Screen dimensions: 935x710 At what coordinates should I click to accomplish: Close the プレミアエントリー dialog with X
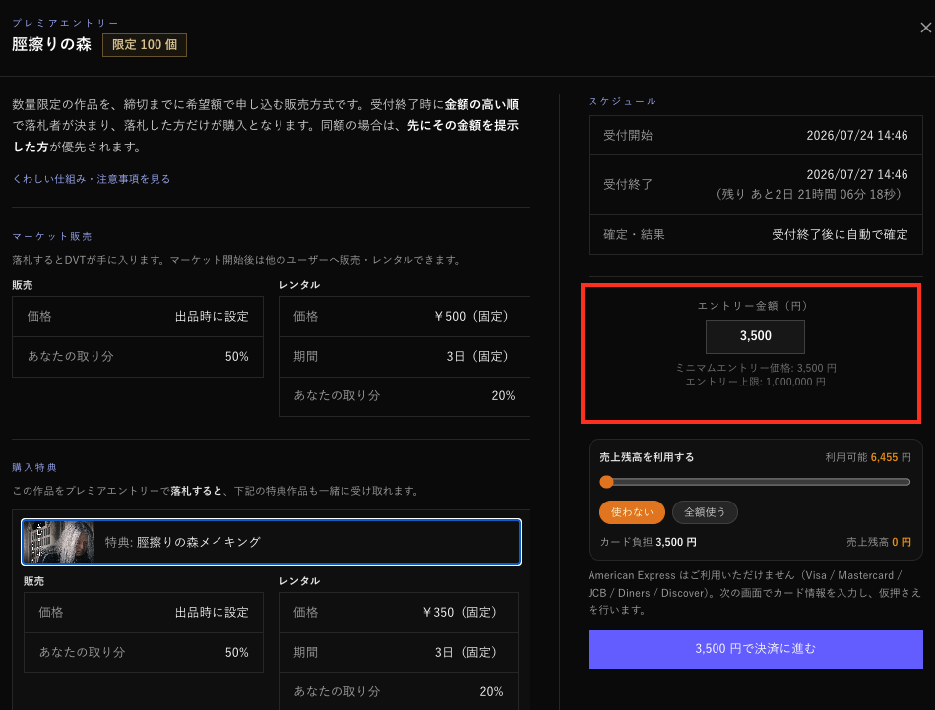pyautogui.click(x=925, y=28)
